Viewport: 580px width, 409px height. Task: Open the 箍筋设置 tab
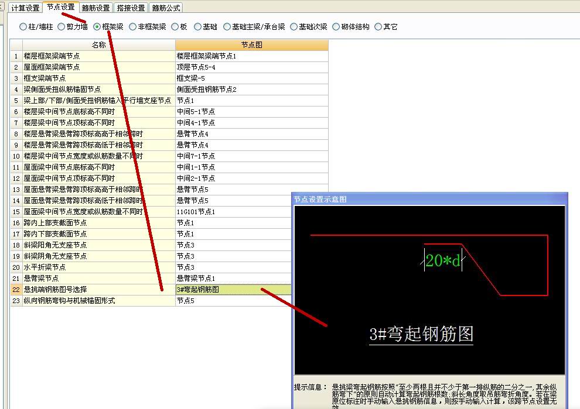pyautogui.click(x=96, y=8)
